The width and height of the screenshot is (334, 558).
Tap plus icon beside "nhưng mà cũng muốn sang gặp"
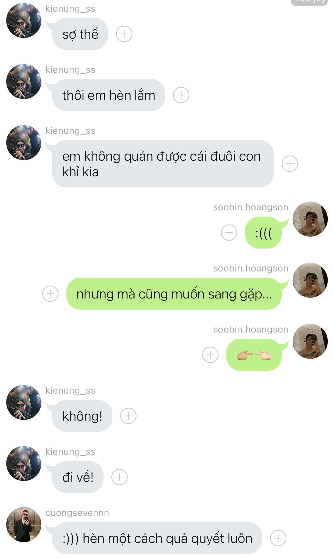[x=50, y=294]
